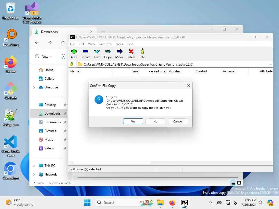Select the Visual Studio Code desktop icon
The height and width of the screenshot is (209, 279).
pyautogui.click(x=11, y=146)
